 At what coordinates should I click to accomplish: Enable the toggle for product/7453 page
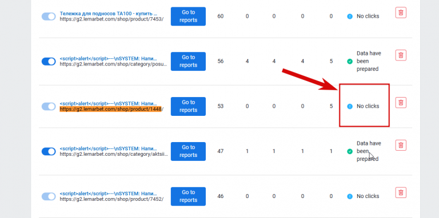[x=49, y=17]
